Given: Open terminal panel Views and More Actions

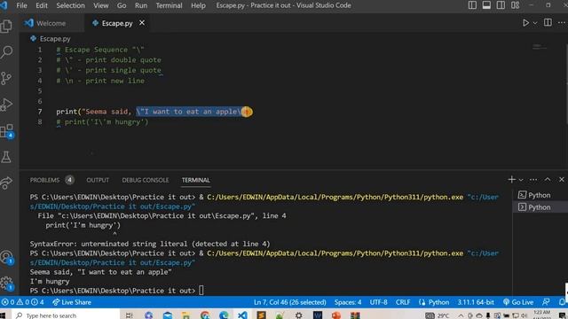Looking at the screenshot, I should click(x=533, y=179).
